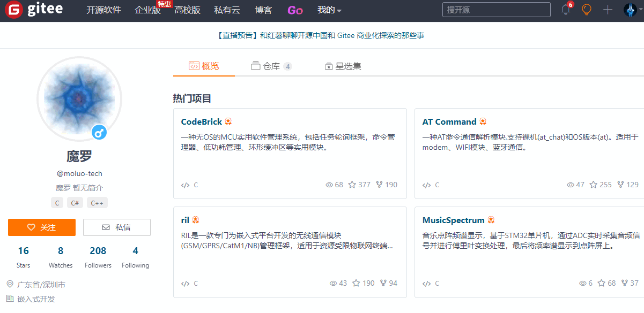Screen dimensions: 644x313
Task: Open the ril project link
Action: tap(185, 220)
